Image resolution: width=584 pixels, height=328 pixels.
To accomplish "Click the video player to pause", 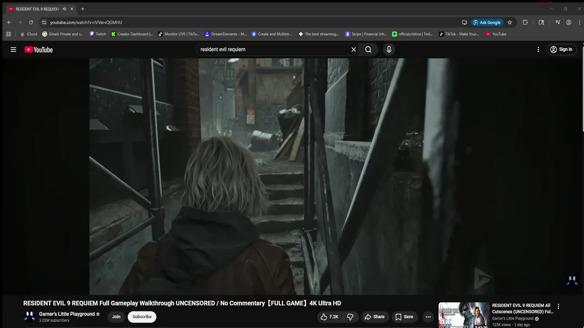I will (292, 177).
